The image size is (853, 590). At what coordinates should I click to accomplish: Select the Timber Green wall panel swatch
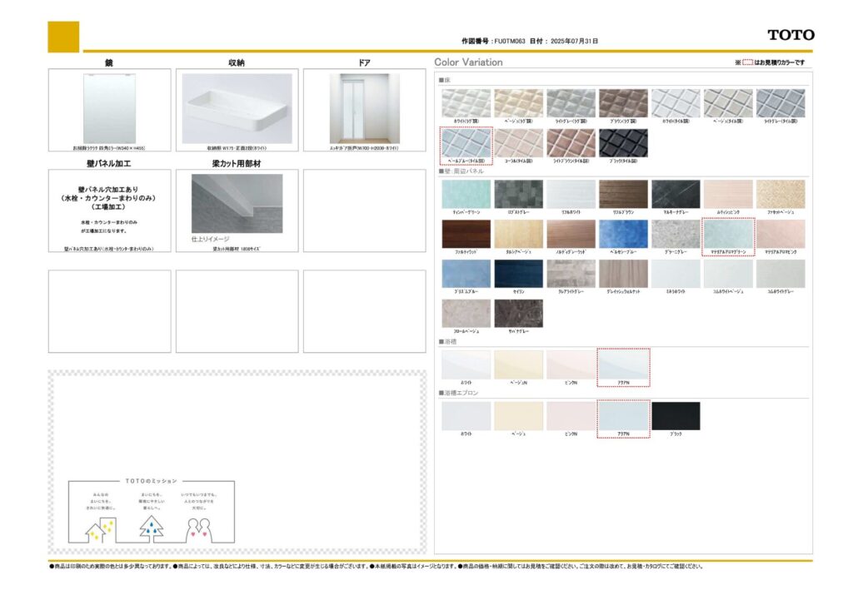coord(466,194)
